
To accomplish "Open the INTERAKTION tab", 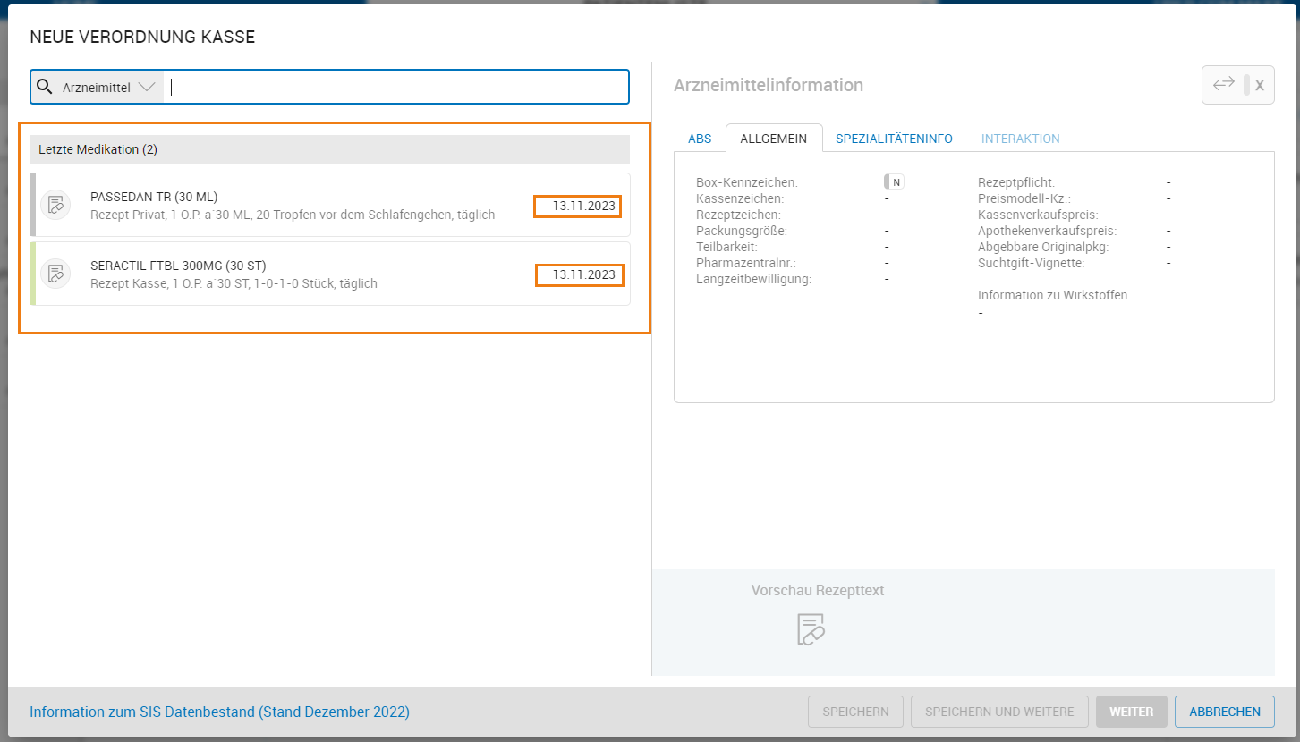I will (x=1020, y=139).
